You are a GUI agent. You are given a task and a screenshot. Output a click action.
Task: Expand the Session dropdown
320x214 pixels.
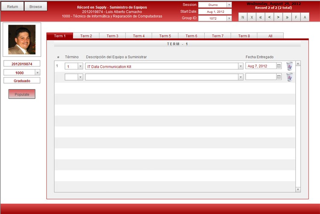229,5
